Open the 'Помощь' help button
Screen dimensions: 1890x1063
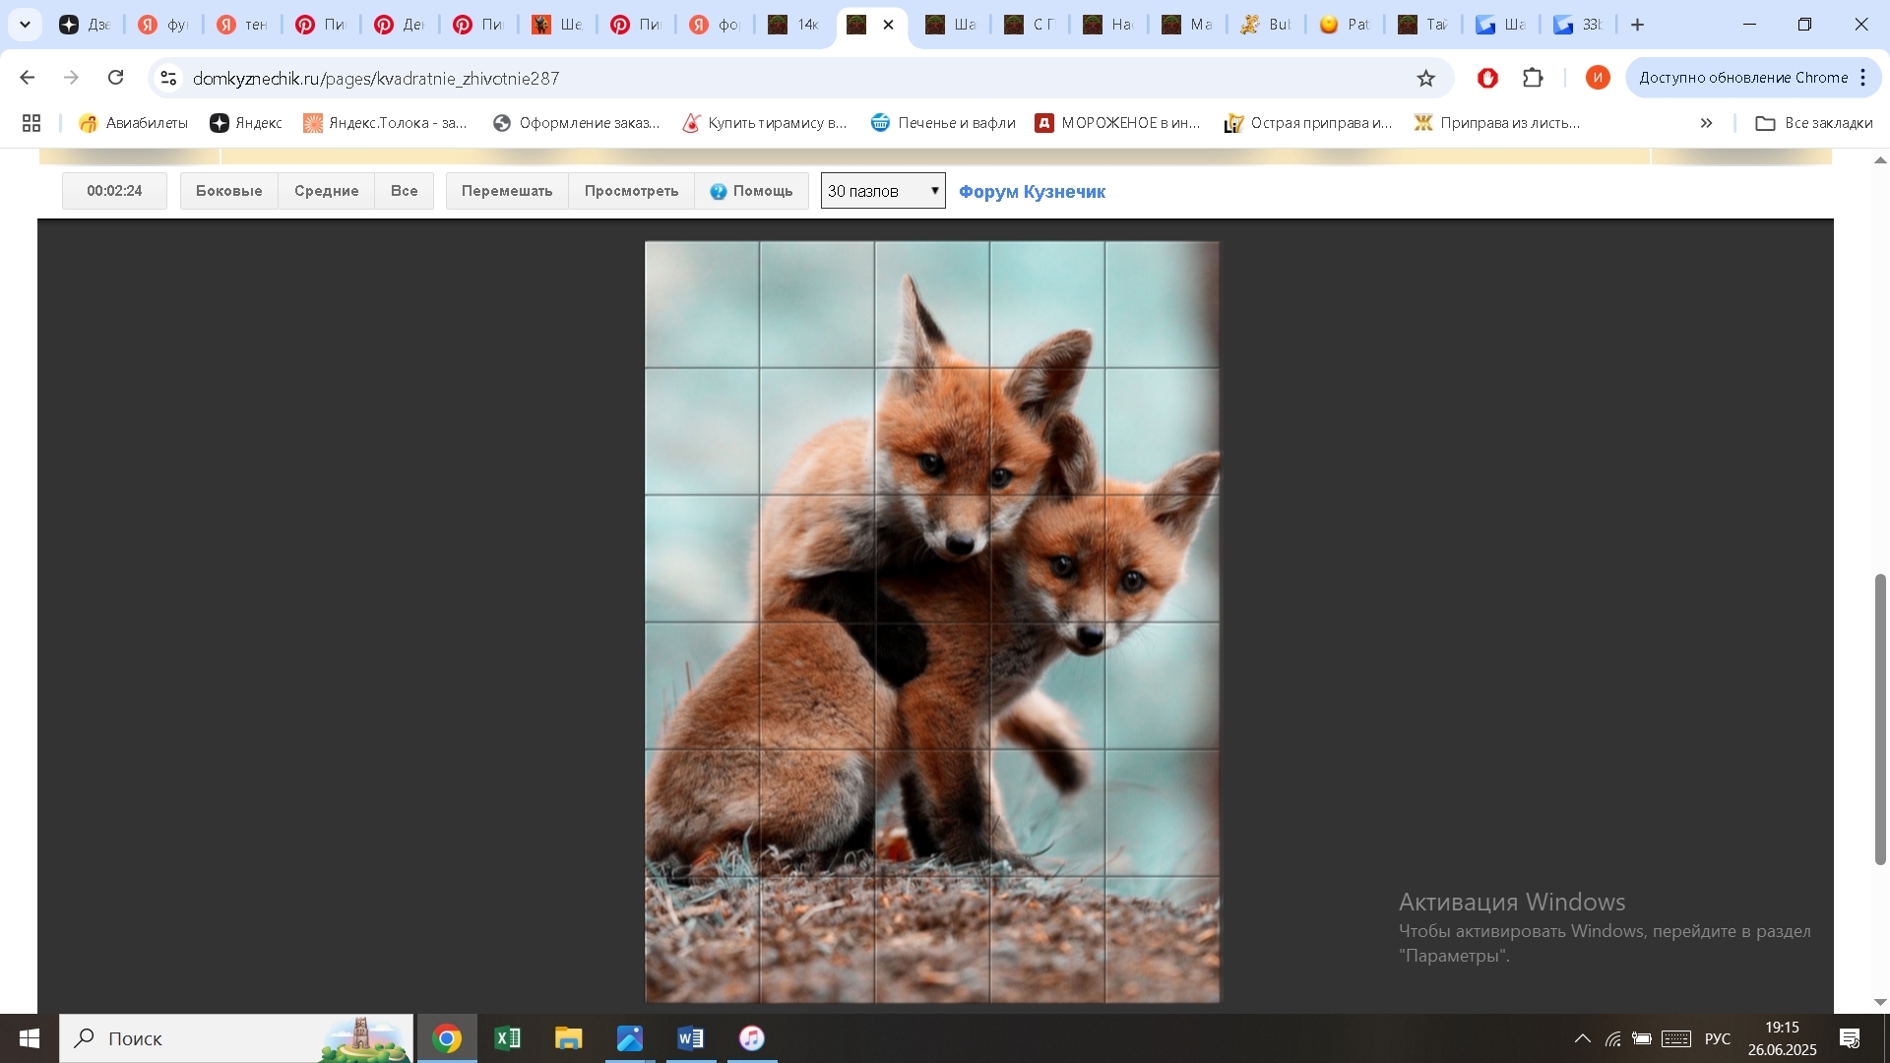tap(751, 191)
